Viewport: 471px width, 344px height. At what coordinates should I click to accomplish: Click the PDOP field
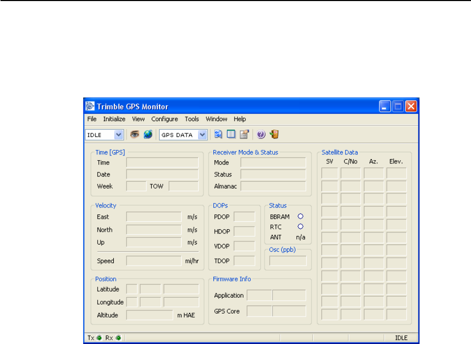pyautogui.click(x=244, y=217)
